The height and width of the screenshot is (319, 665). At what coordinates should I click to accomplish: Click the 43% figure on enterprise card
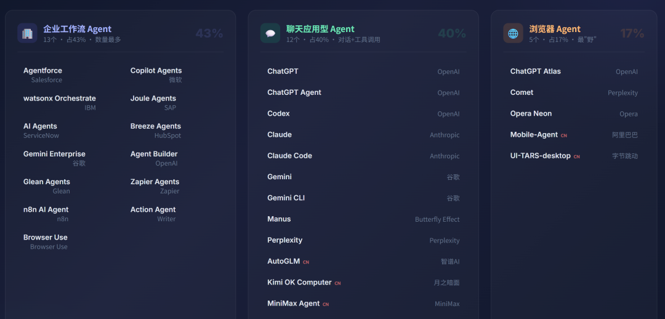209,33
